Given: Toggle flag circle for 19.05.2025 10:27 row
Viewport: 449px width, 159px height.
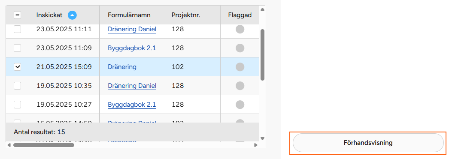Looking at the screenshot, I should point(240,105).
